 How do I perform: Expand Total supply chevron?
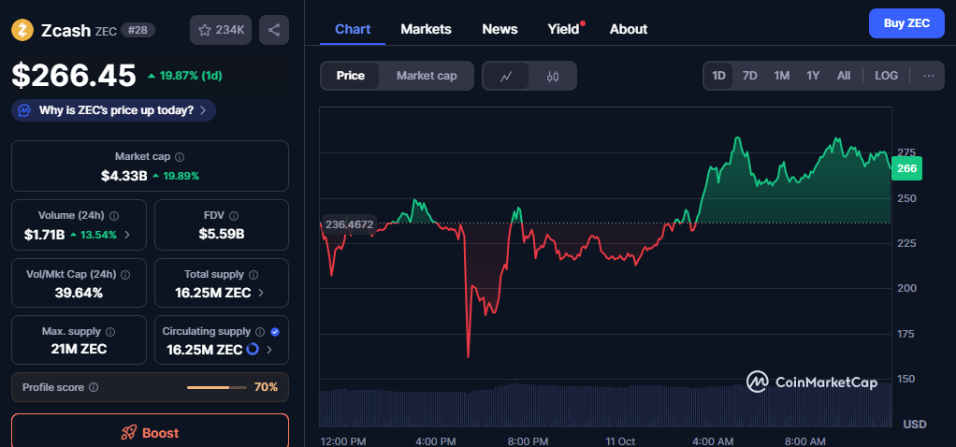[260, 293]
